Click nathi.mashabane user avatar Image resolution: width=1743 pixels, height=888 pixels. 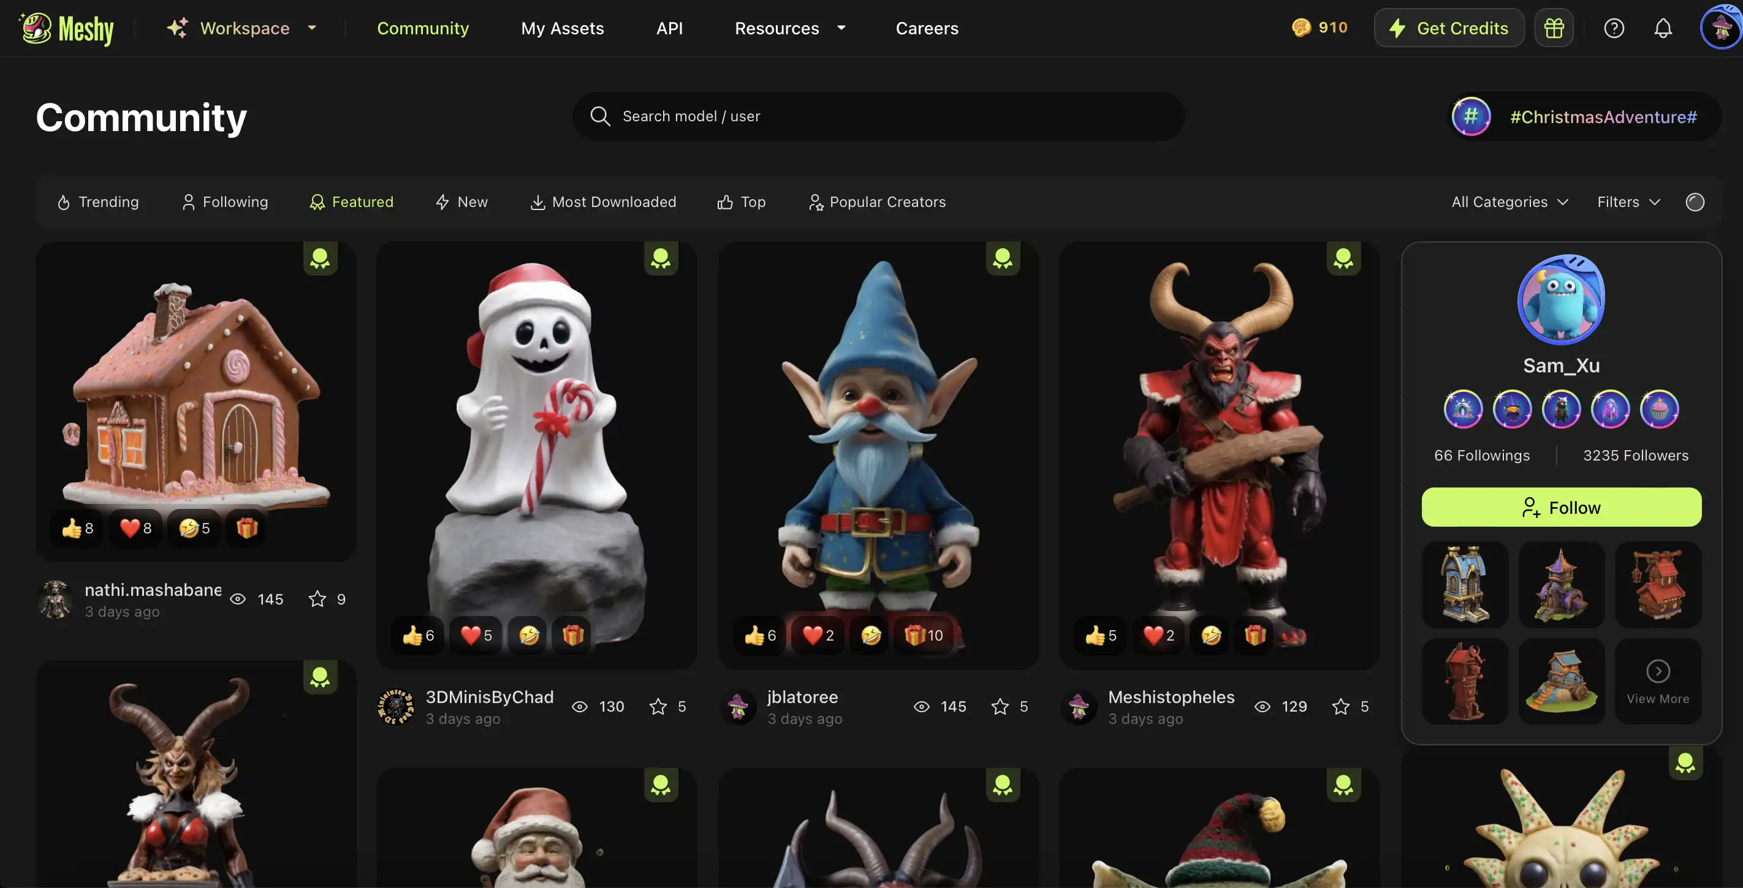click(56, 599)
